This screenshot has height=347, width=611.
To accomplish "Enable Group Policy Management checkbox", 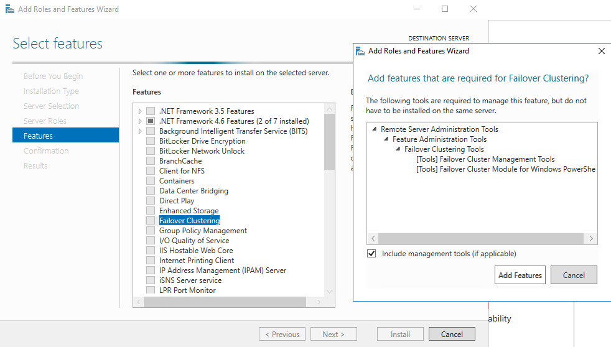I will (x=151, y=231).
